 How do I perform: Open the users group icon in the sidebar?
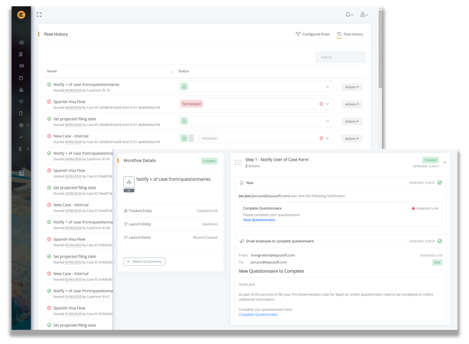(x=21, y=66)
